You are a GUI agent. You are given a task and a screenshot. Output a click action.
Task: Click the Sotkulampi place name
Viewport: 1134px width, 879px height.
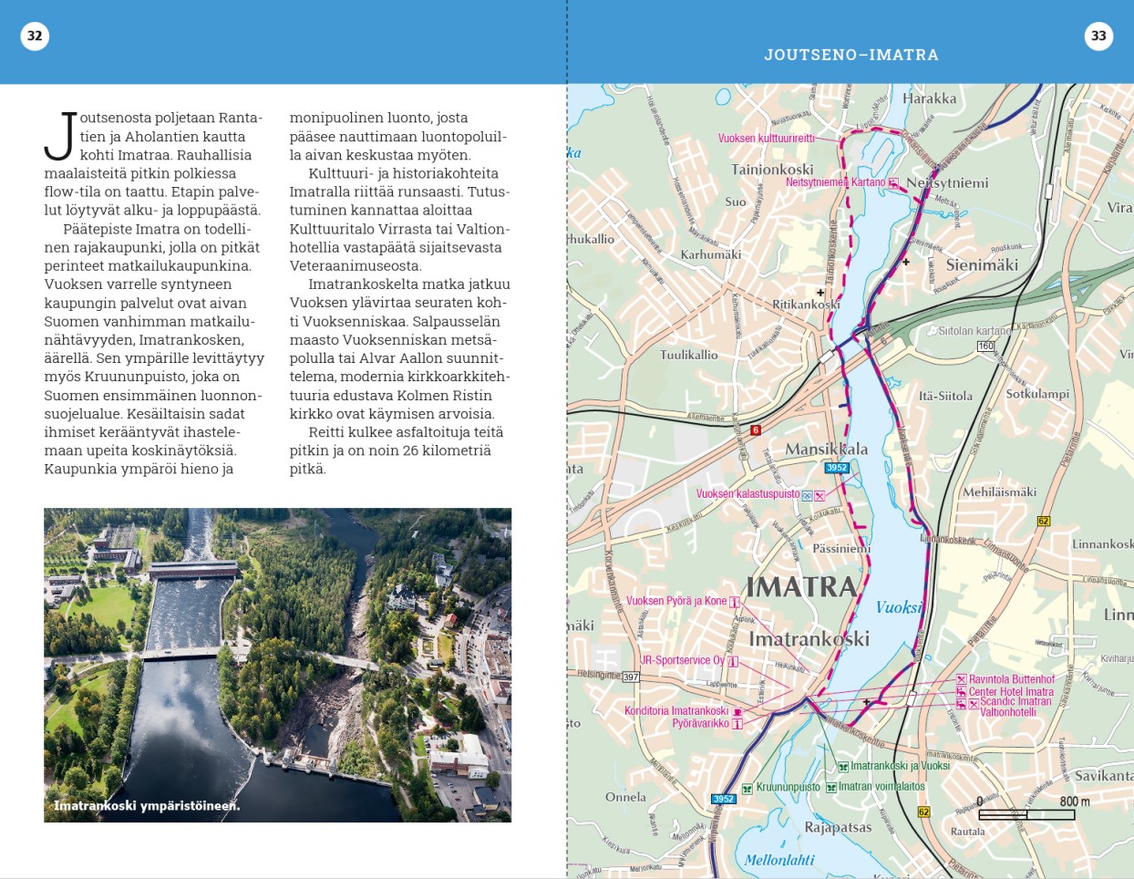[1037, 394]
